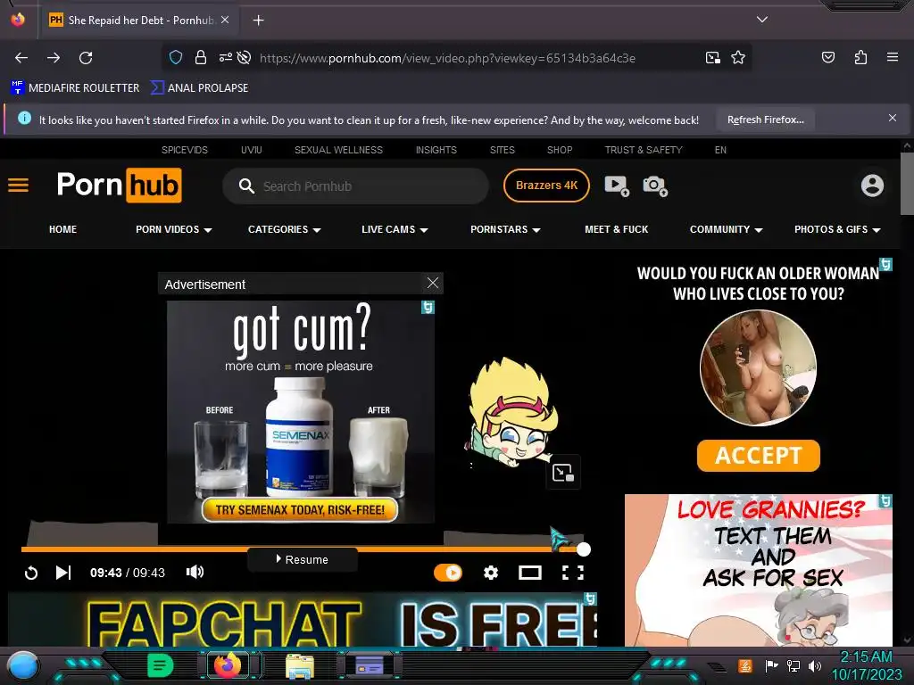Skip to the next video

click(63, 574)
